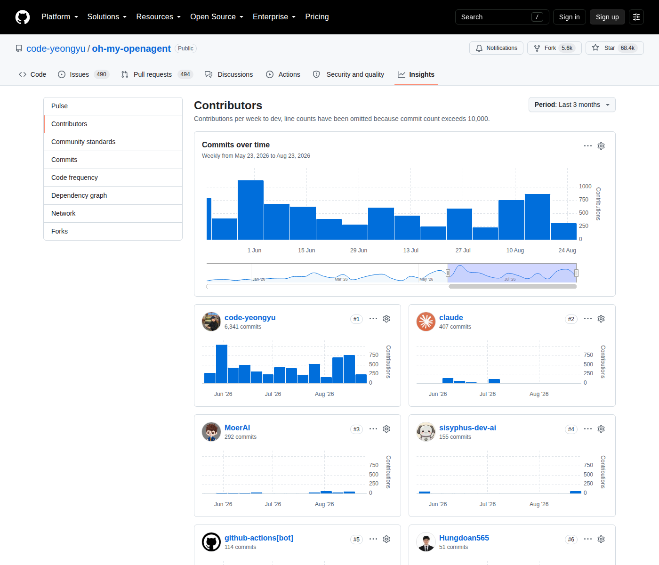Open three-dot menu on Commits over time chart
Image resolution: width=659 pixels, height=565 pixels.
tap(588, 146)
